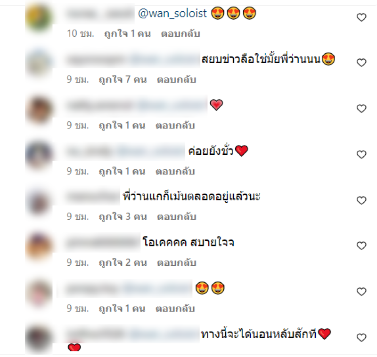View the 7 likes on สยบข่าวลือ comment
Viewport: 377px width, 357px height.
(x=123, y=79)
